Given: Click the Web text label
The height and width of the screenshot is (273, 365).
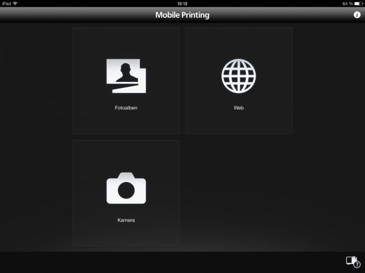Looking at the screenshot, I should 238,108.
